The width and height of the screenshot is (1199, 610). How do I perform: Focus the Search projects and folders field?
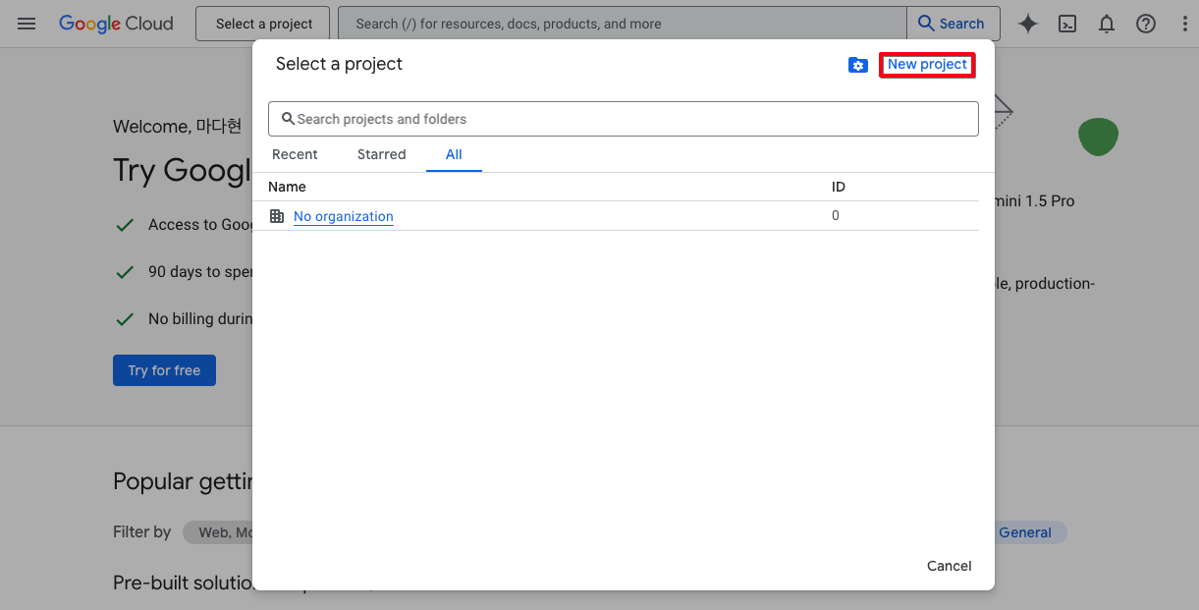[624, 119]
